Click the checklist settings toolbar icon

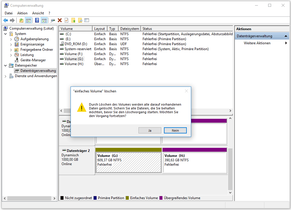click(87, 20)
